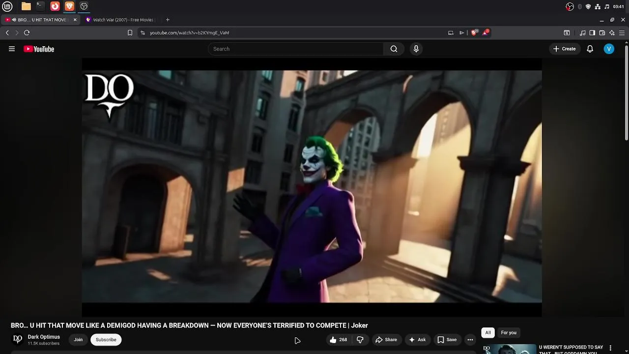Viewport: 629px width, 354px height.
Task: Click the Brave playlist send icon
Action: pos(461,32)
